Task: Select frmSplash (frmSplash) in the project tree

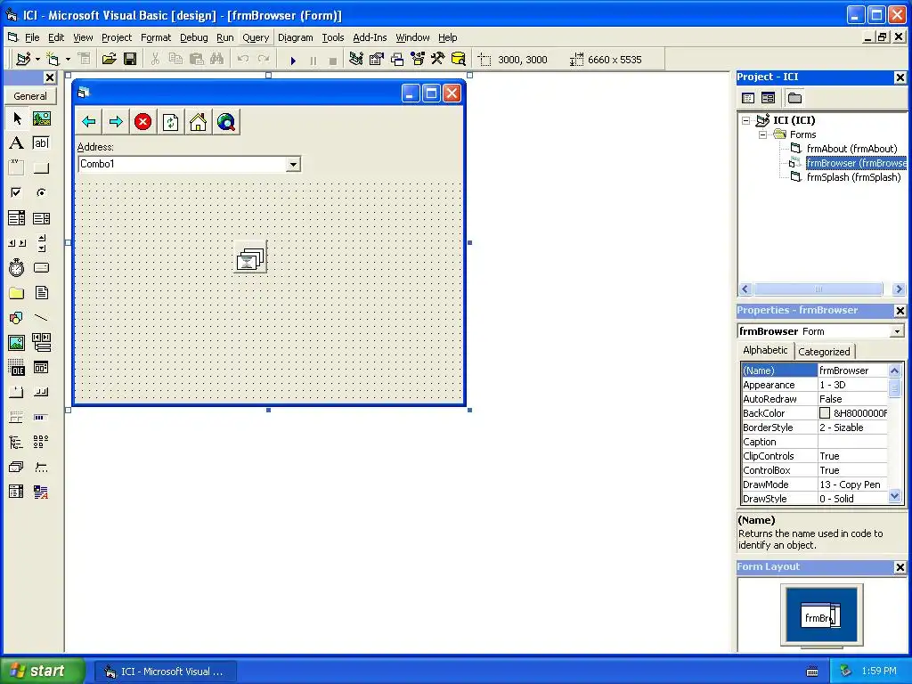Action: pos(853,177)
